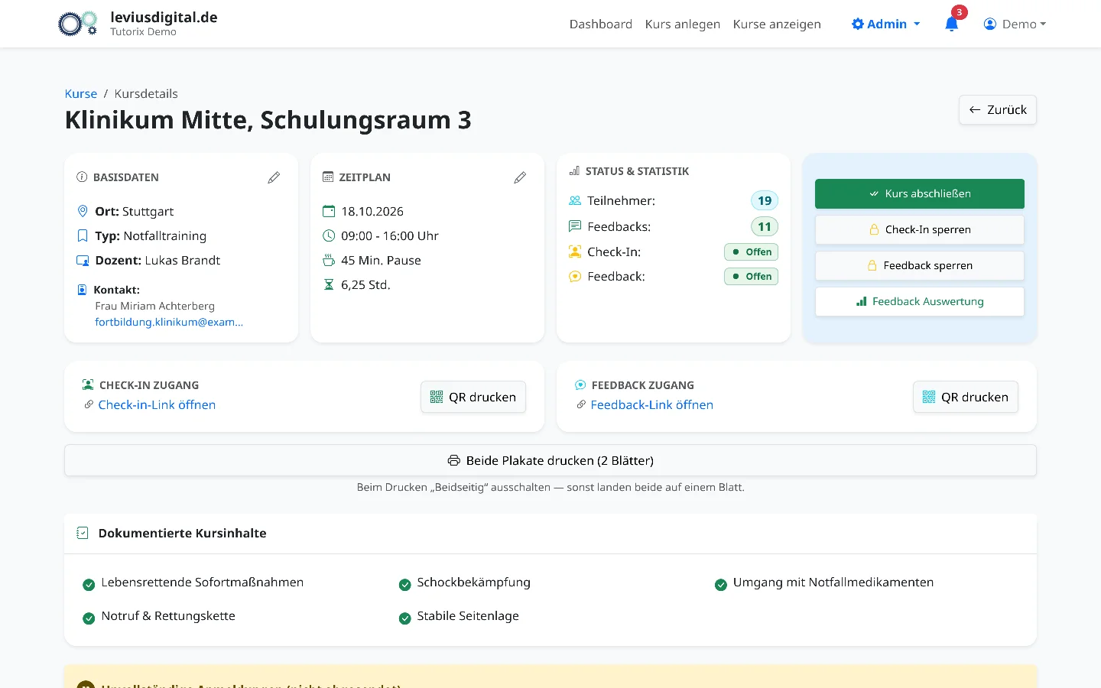Click the Dozent instructor icon
Image resolution: width=1101 pixels, height=688 pixels.
(x=83, y=260)
